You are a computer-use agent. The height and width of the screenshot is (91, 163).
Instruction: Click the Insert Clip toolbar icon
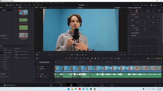click(x=81, y=58)
